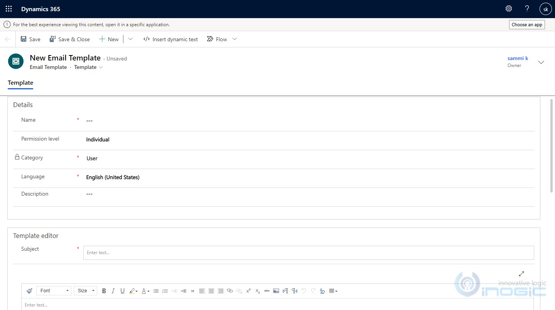Insert an image into the template
This screenshot has height=310, width=555.
coord(276,291)
